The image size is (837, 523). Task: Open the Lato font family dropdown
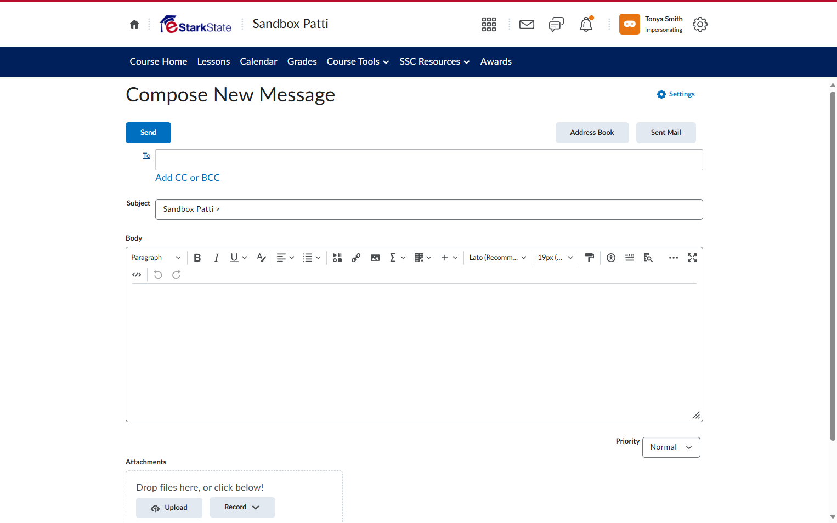click(x=497, y=258)
